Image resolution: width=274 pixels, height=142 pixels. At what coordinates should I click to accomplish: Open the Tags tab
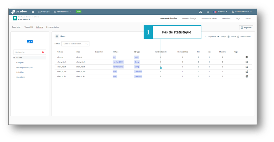238,19
